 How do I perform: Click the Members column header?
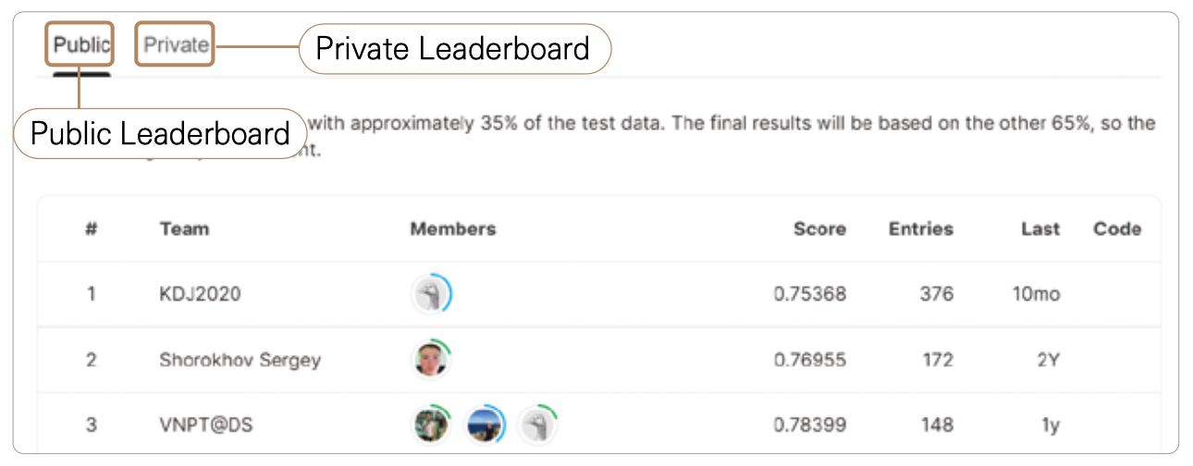tap(452, 229)
